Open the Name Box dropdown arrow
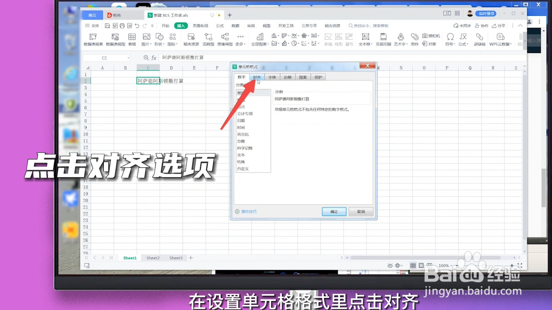The image size is (552, 310). [x=128, y=58]
